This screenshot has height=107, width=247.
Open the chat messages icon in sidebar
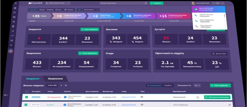[x=15, y=13]
